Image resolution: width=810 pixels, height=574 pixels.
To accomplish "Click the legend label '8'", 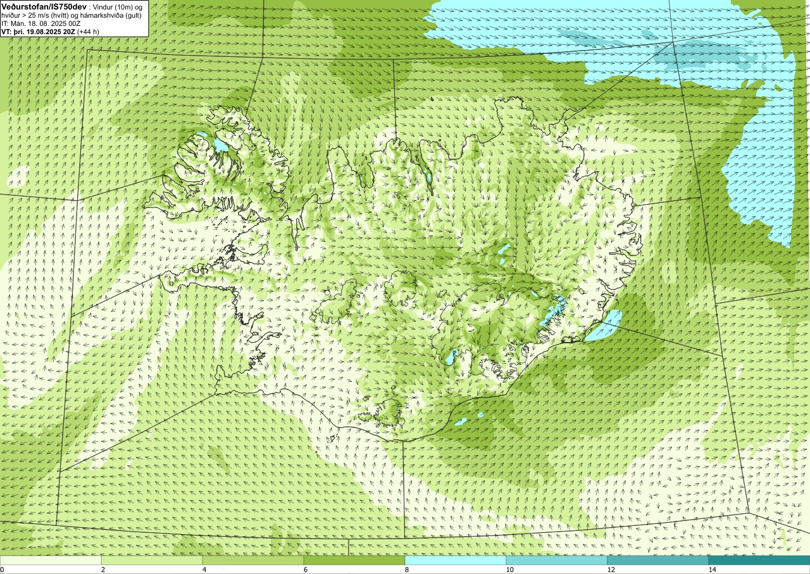I will 408,570.
